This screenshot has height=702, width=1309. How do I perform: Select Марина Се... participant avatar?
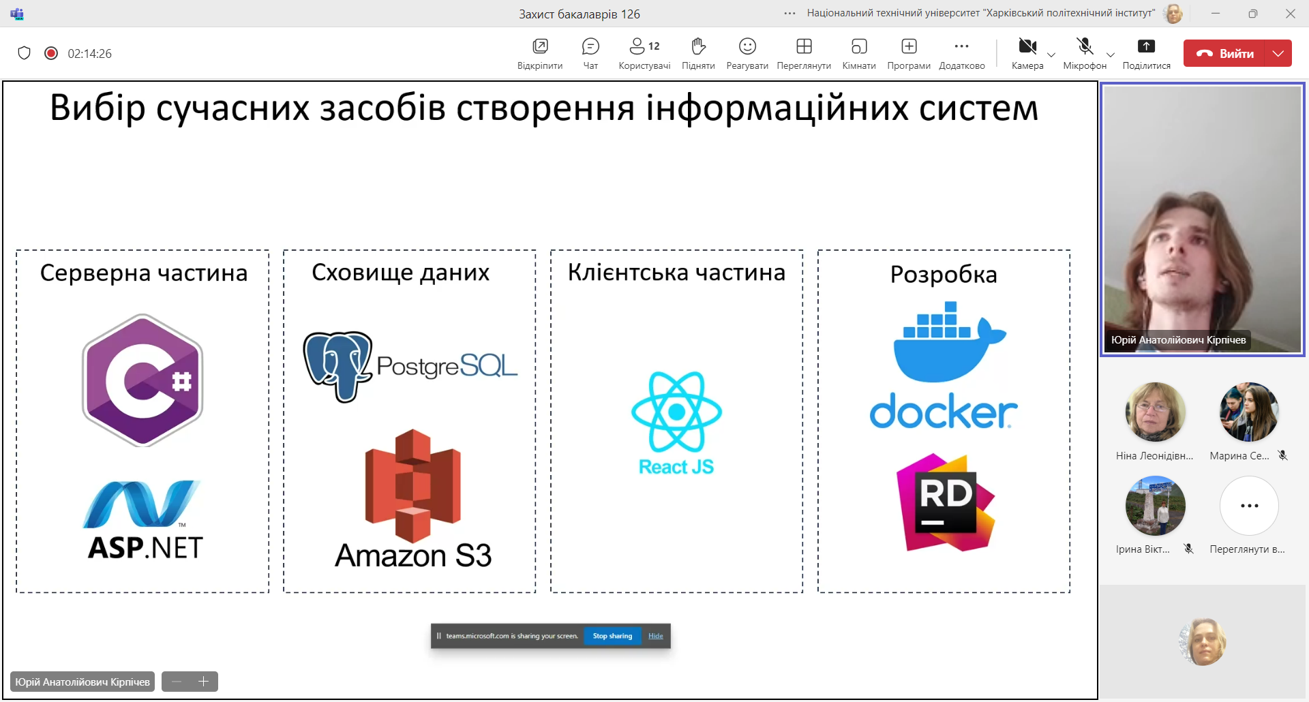(x=1249, y=412)
